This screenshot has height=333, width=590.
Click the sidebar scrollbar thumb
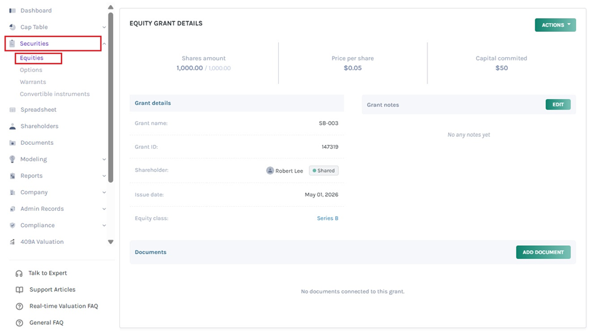coord(110,98)
